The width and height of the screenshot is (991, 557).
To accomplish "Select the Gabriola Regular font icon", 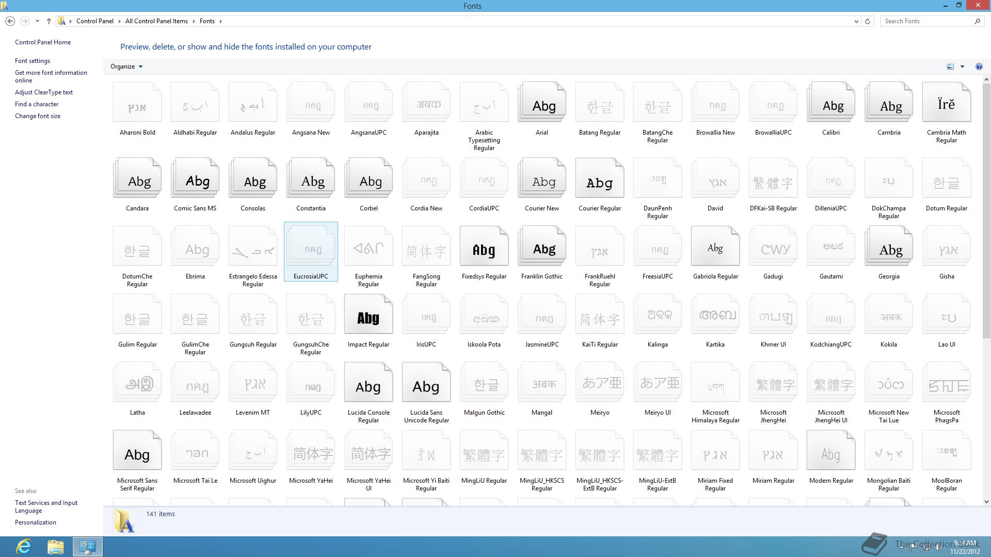I will (x=715, y=247).
